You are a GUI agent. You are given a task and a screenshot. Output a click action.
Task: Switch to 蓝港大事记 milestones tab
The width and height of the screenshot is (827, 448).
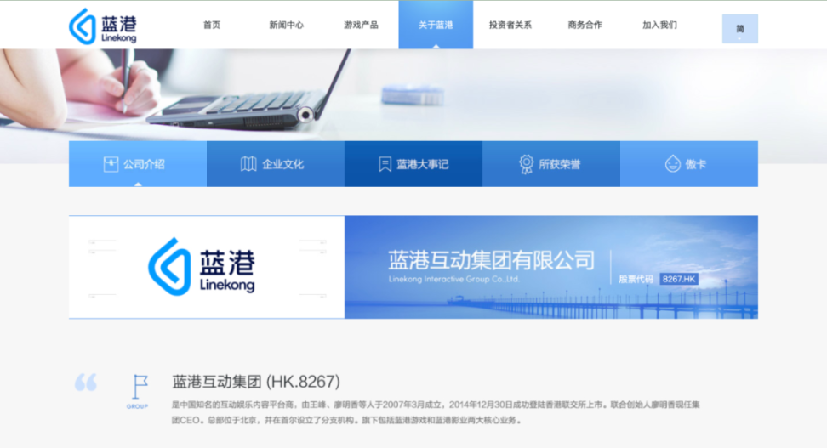coord(413,164)
